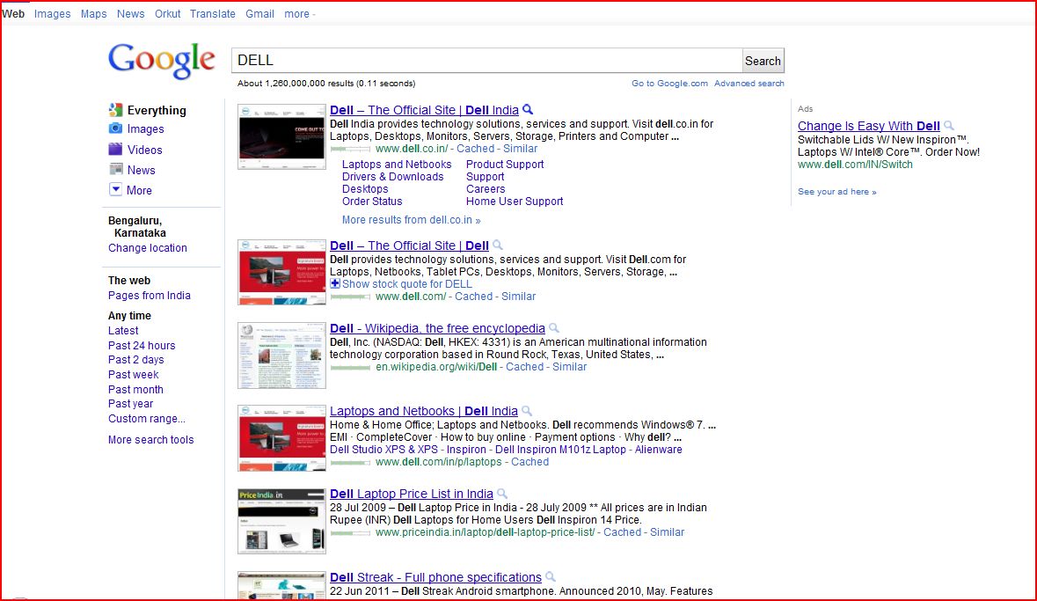Select the Videos icon in sidebar
The image size is (1037, 601).
coord(116,149)
